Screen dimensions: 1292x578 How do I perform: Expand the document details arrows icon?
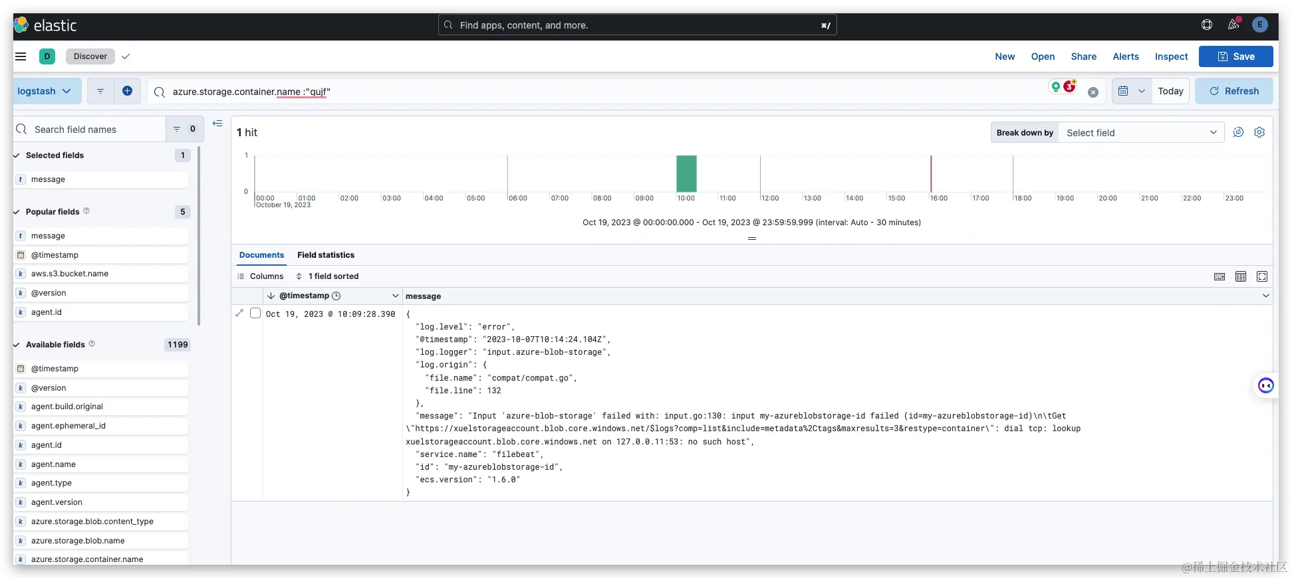[239, 313]
